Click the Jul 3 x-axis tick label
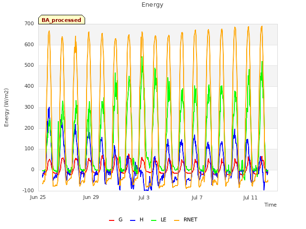The height and width of the screenshot is (229, 306). point(144,198)
